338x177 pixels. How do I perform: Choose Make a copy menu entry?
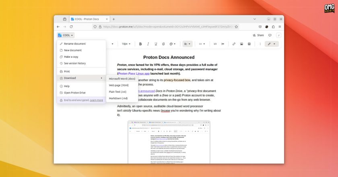click(x=81, y=57)
